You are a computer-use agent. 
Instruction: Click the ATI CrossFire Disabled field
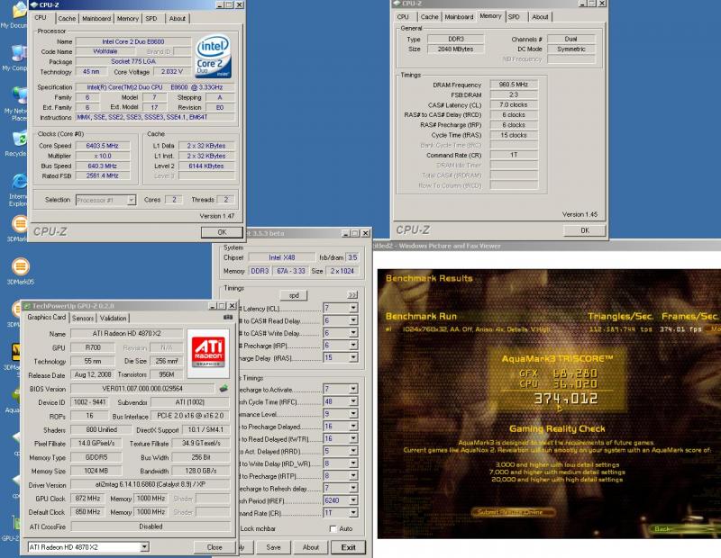151,526
